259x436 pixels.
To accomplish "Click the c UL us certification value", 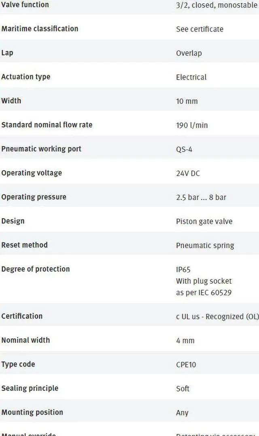I will (217, 316).
